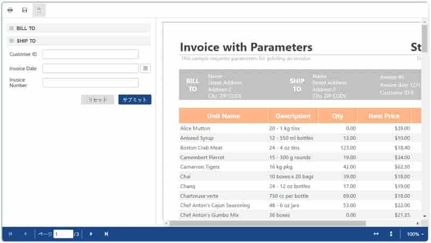Click the Qty column header
Image resolution: width=431 pixels, height=243 pixels.
[338, 116]
